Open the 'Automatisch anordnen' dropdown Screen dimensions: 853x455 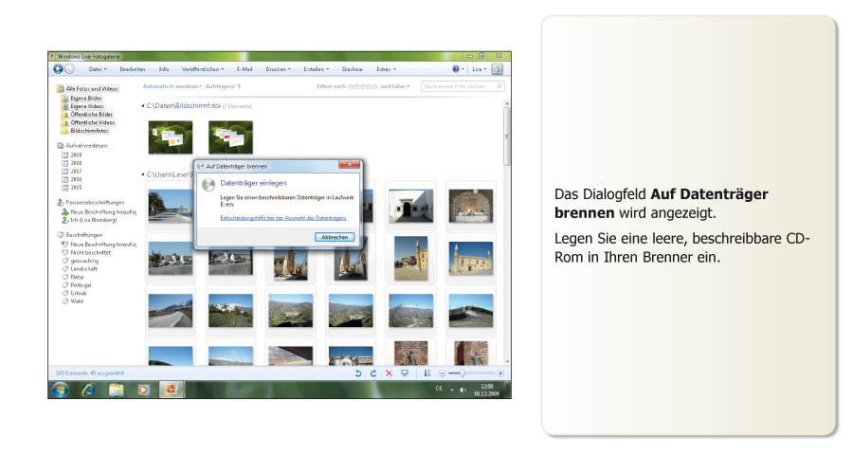pos(172,86)
